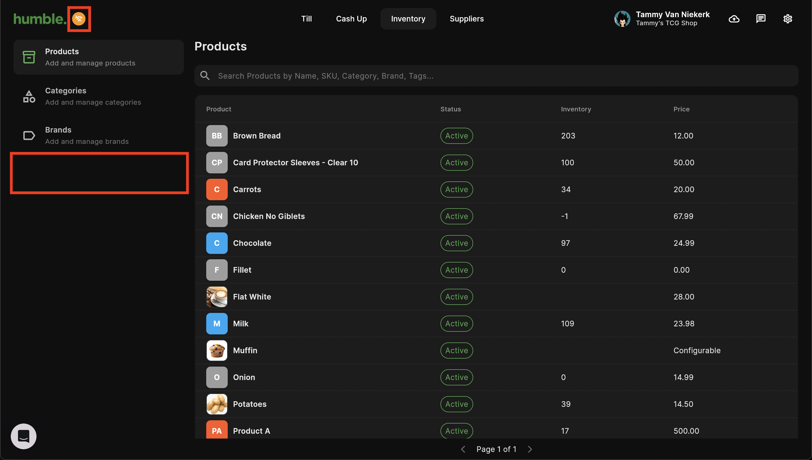Click price 500.00 for Product A
The width and height of the screenshot is (812, 460).
tap(686, 431)
